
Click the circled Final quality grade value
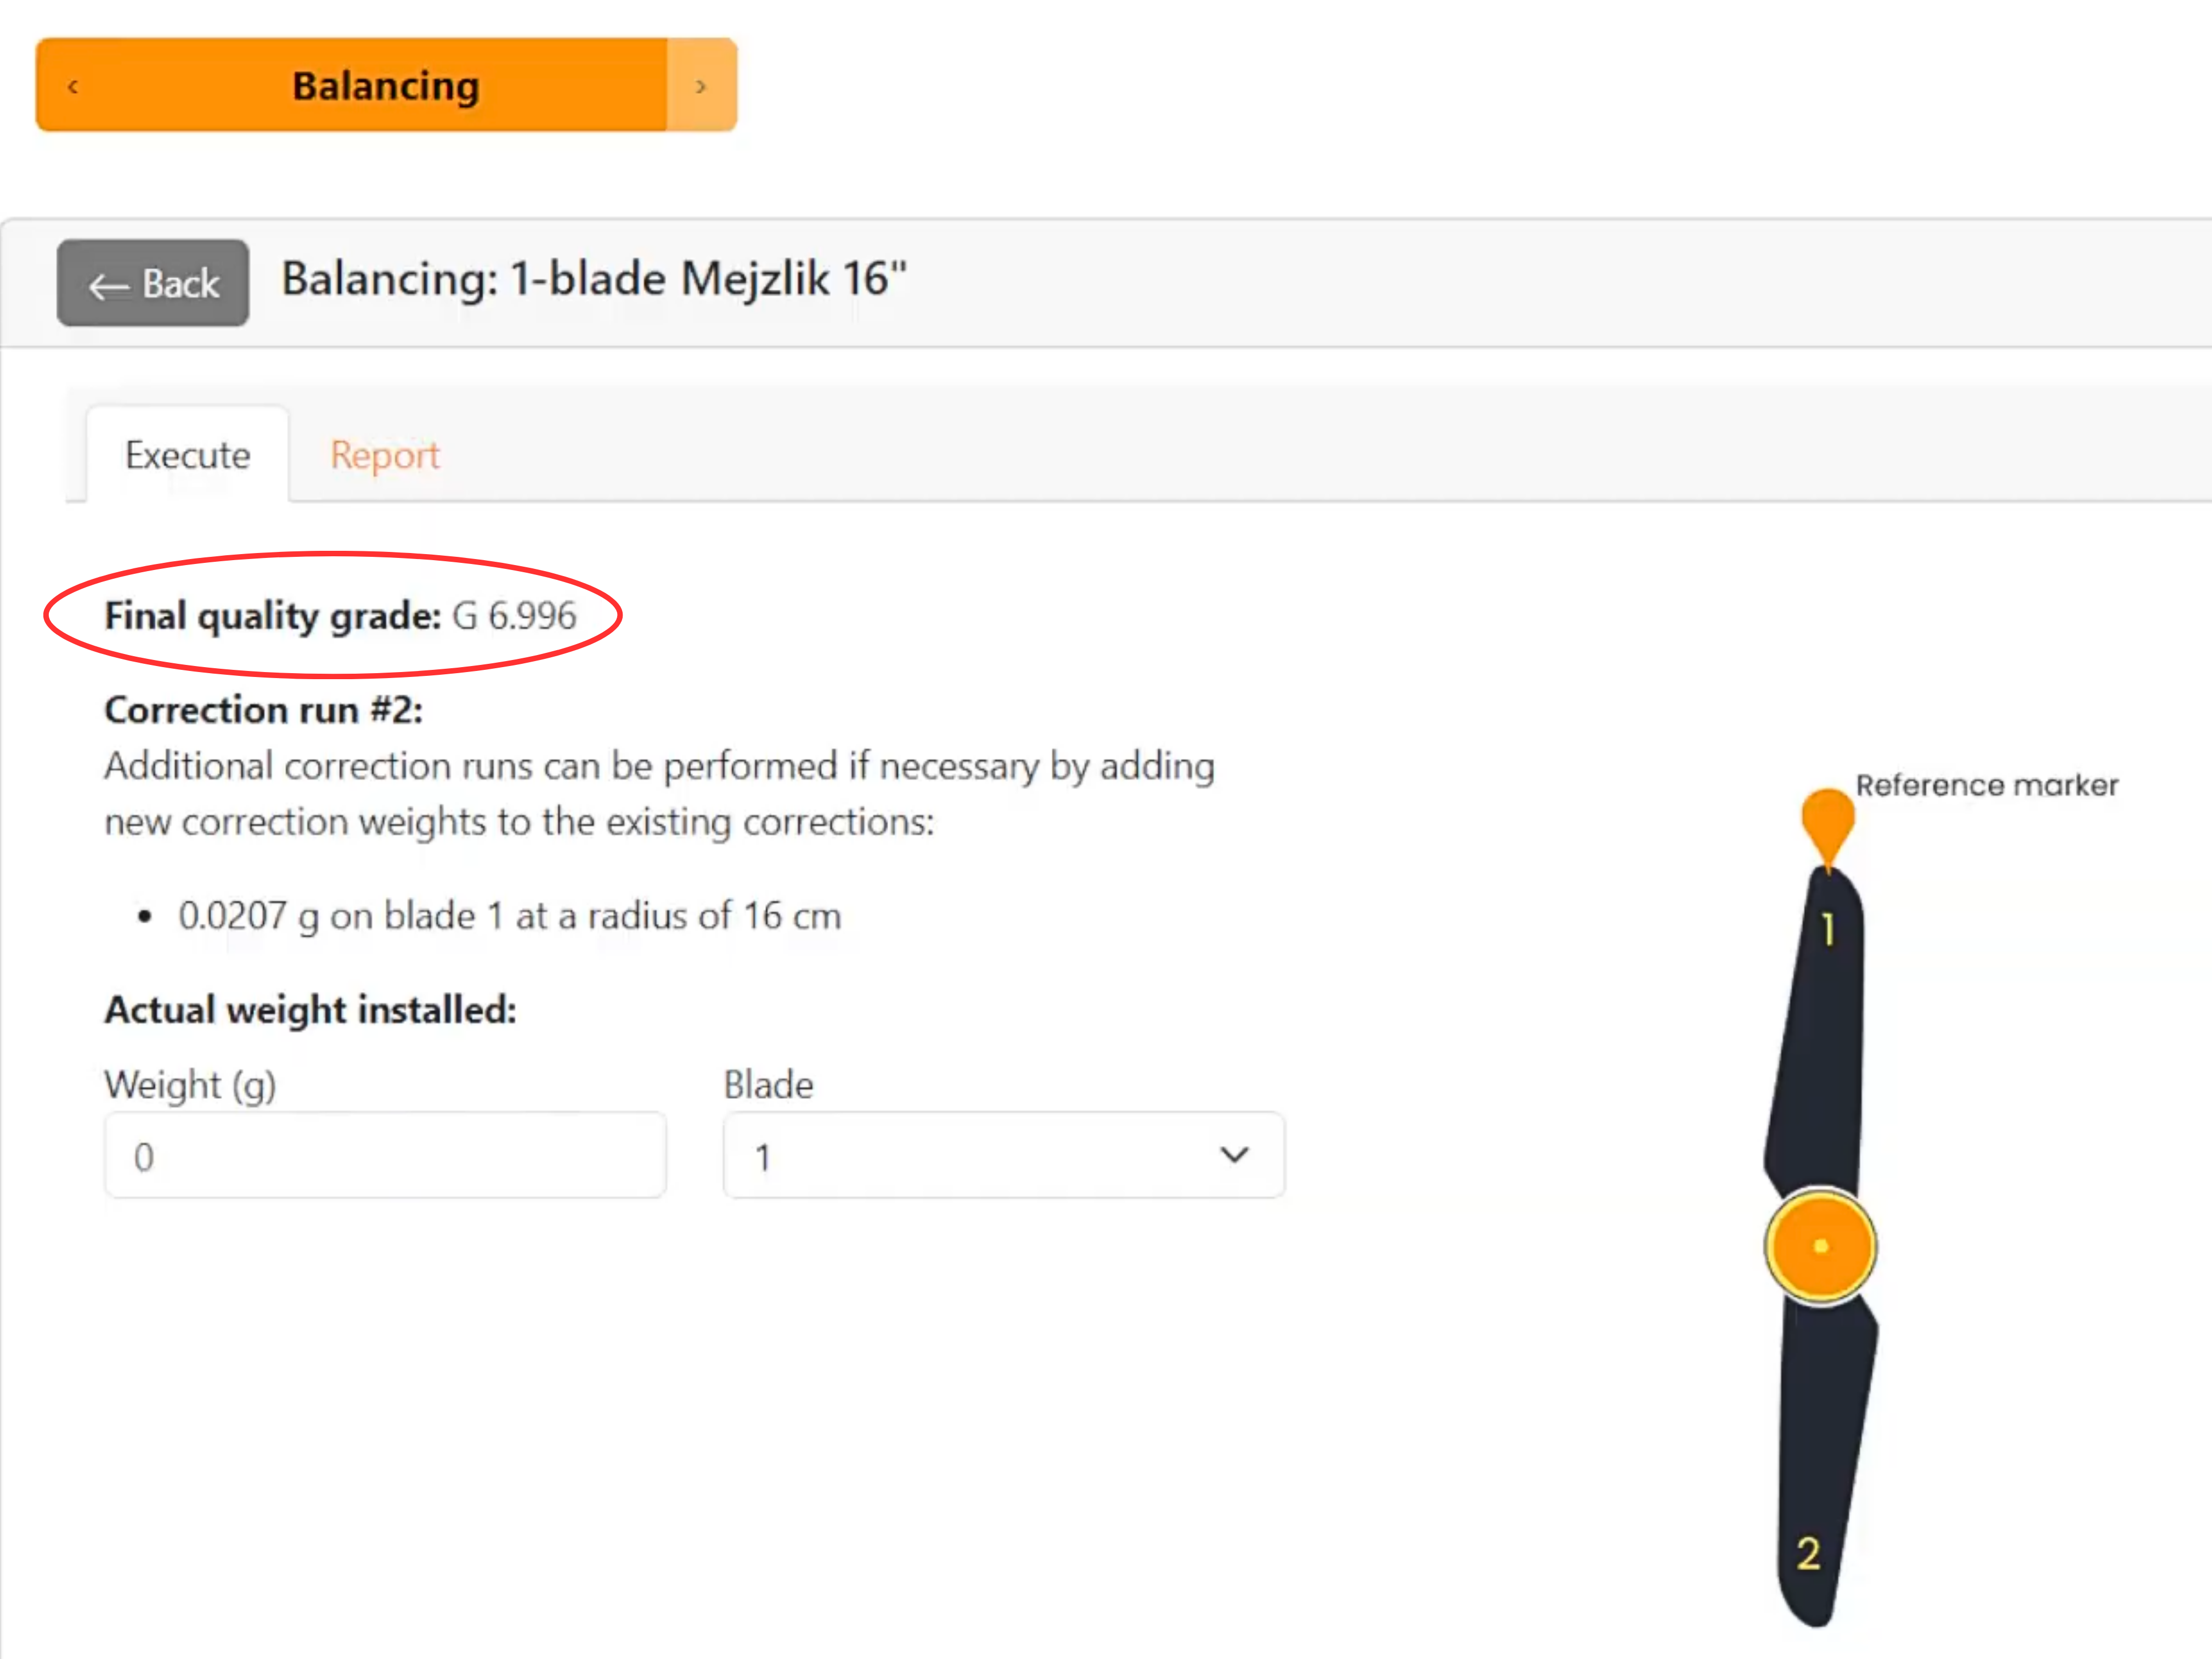point(515,617)
